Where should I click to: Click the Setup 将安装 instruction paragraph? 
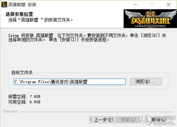click(87, 38)
